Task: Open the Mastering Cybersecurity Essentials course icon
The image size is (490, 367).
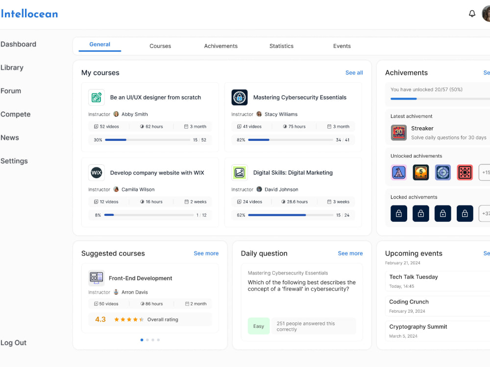Action: pos(240,97)
